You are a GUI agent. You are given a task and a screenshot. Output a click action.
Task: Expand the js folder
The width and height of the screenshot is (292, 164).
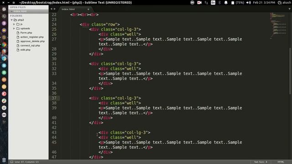click(14, 24)
